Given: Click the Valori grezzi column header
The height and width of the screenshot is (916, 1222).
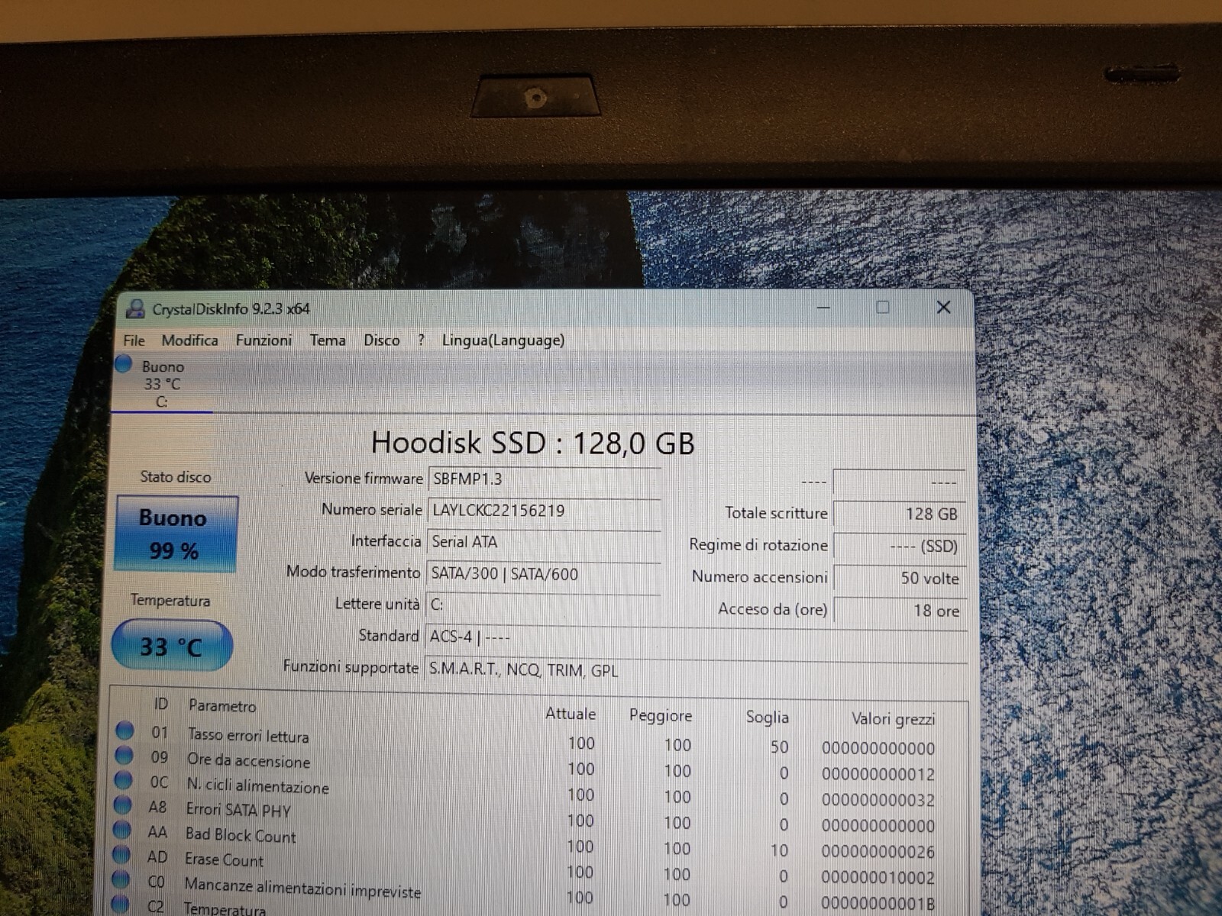Looking at the screenshot, I should coord(893,719).
